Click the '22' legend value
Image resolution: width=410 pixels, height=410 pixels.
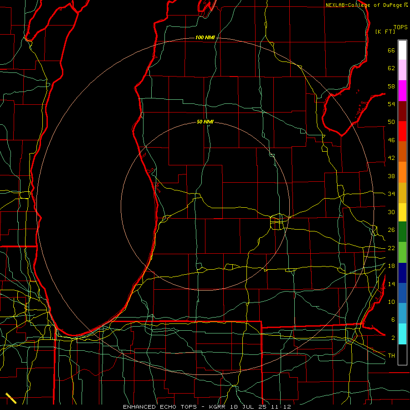tap(391, 248)
